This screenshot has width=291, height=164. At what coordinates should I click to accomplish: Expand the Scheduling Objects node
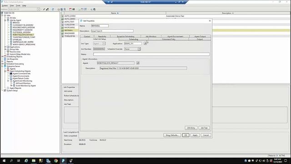pos(2,56)
